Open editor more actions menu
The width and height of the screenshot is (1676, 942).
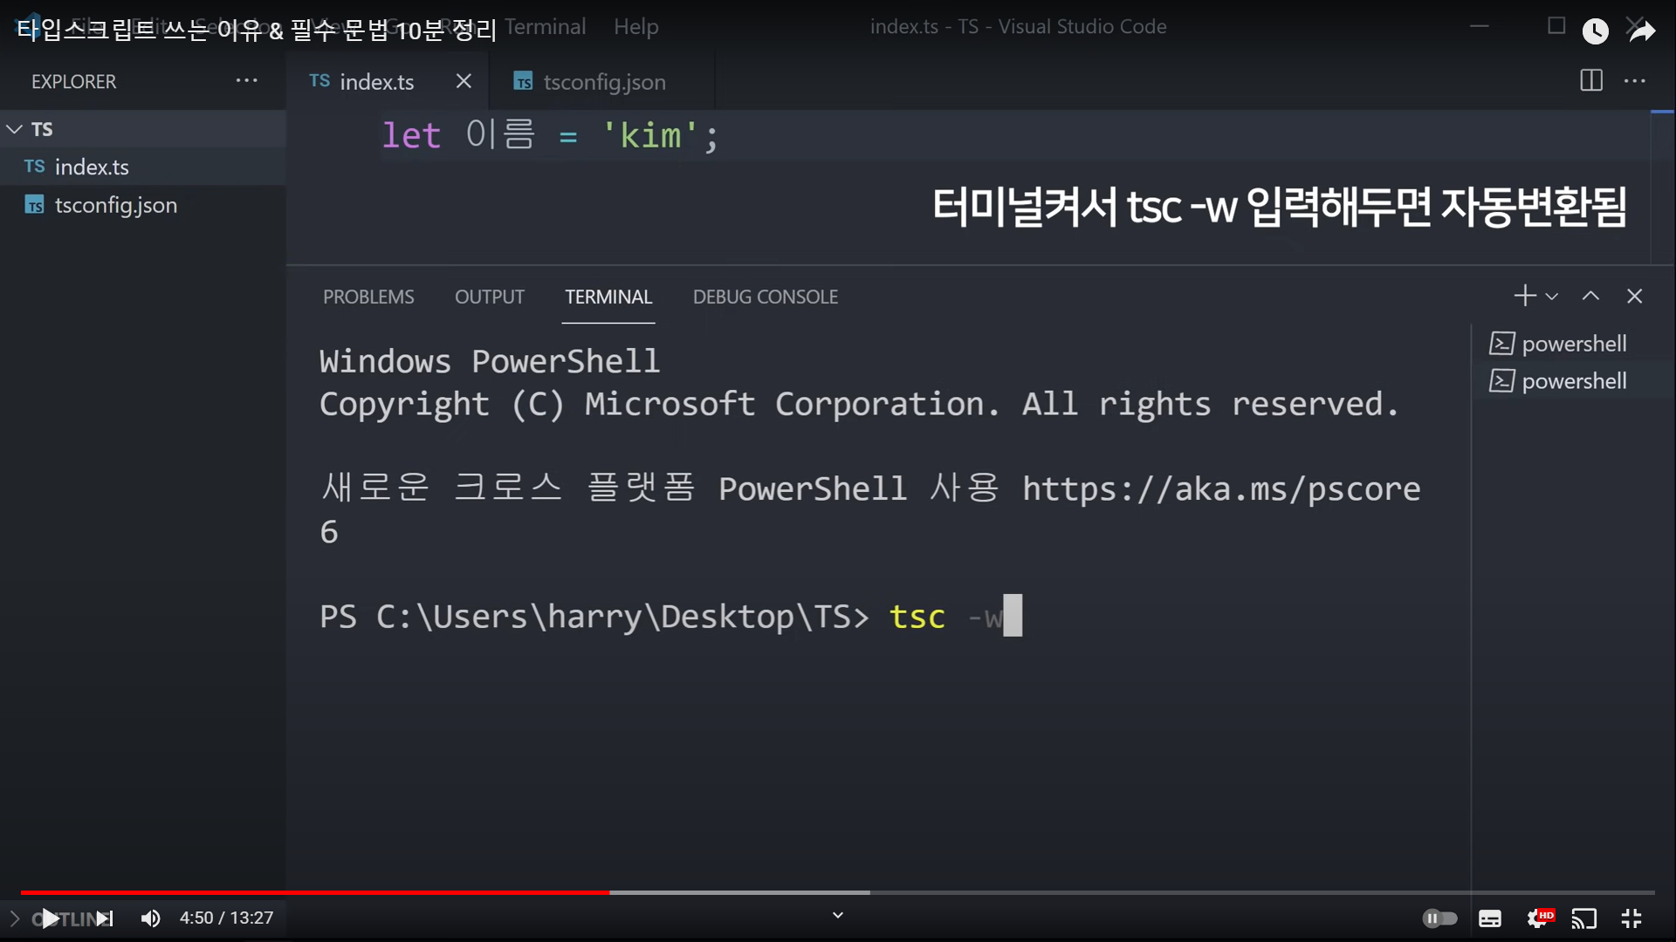coord(1635,80)
